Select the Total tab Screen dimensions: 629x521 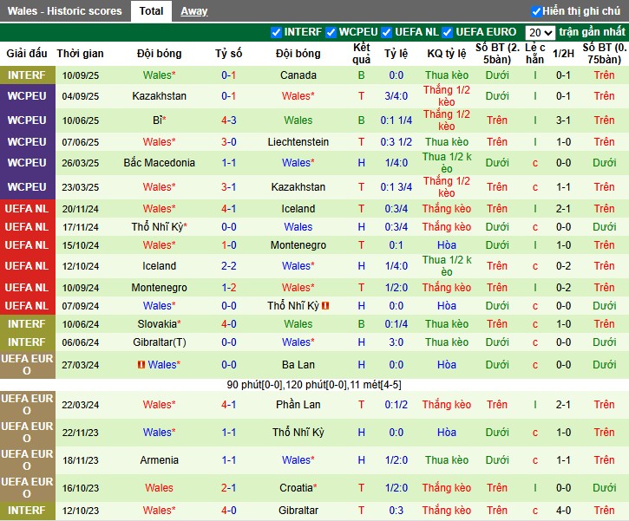click(151, 11)
